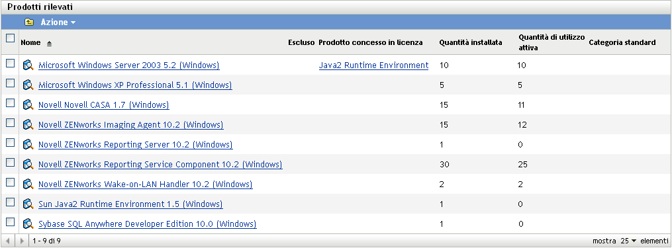Open Java2 Runtime Environment licensed product link
The height and width of the screenshot is (248, 672).
pyautogui.click(x=373, y=65)
